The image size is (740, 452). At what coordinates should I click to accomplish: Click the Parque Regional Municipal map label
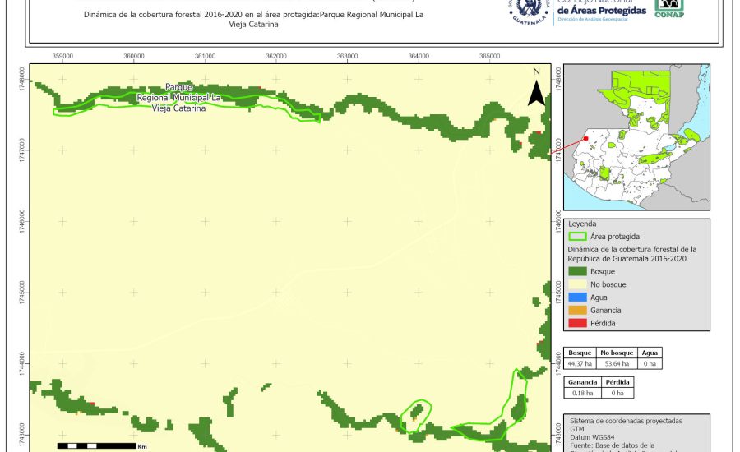click(x=180, y=97)
